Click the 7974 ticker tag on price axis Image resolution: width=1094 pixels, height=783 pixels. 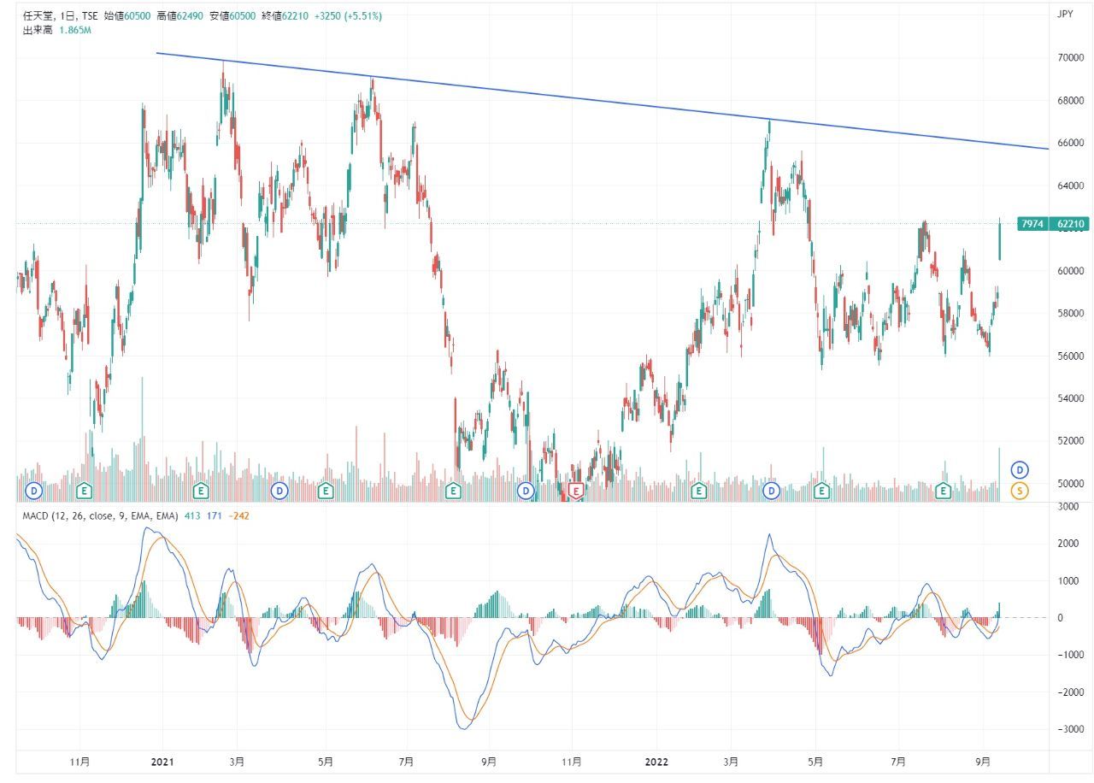coord(1033,224)
